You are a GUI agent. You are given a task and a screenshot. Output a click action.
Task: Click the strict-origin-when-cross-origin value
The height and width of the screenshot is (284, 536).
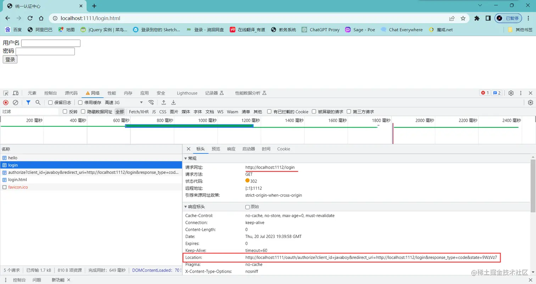coord(274,195)
